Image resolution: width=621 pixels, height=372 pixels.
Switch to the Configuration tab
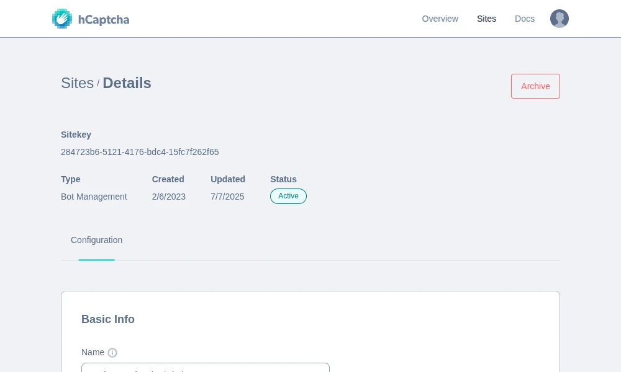tap(96, 241)
